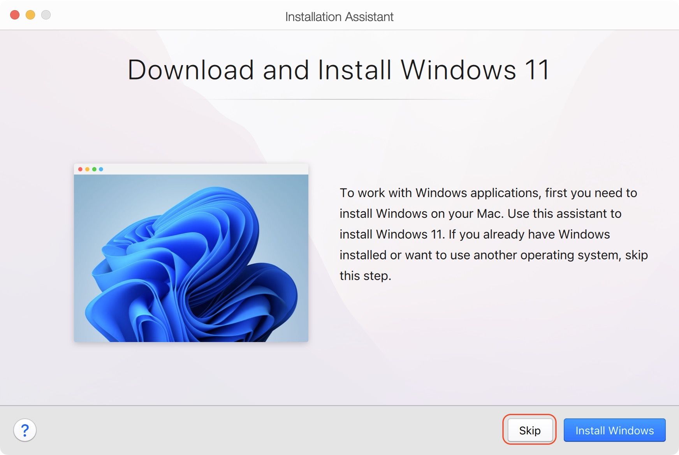
Task: Click the grayed-out zoom button in titlebar
Action: (46, 15)
